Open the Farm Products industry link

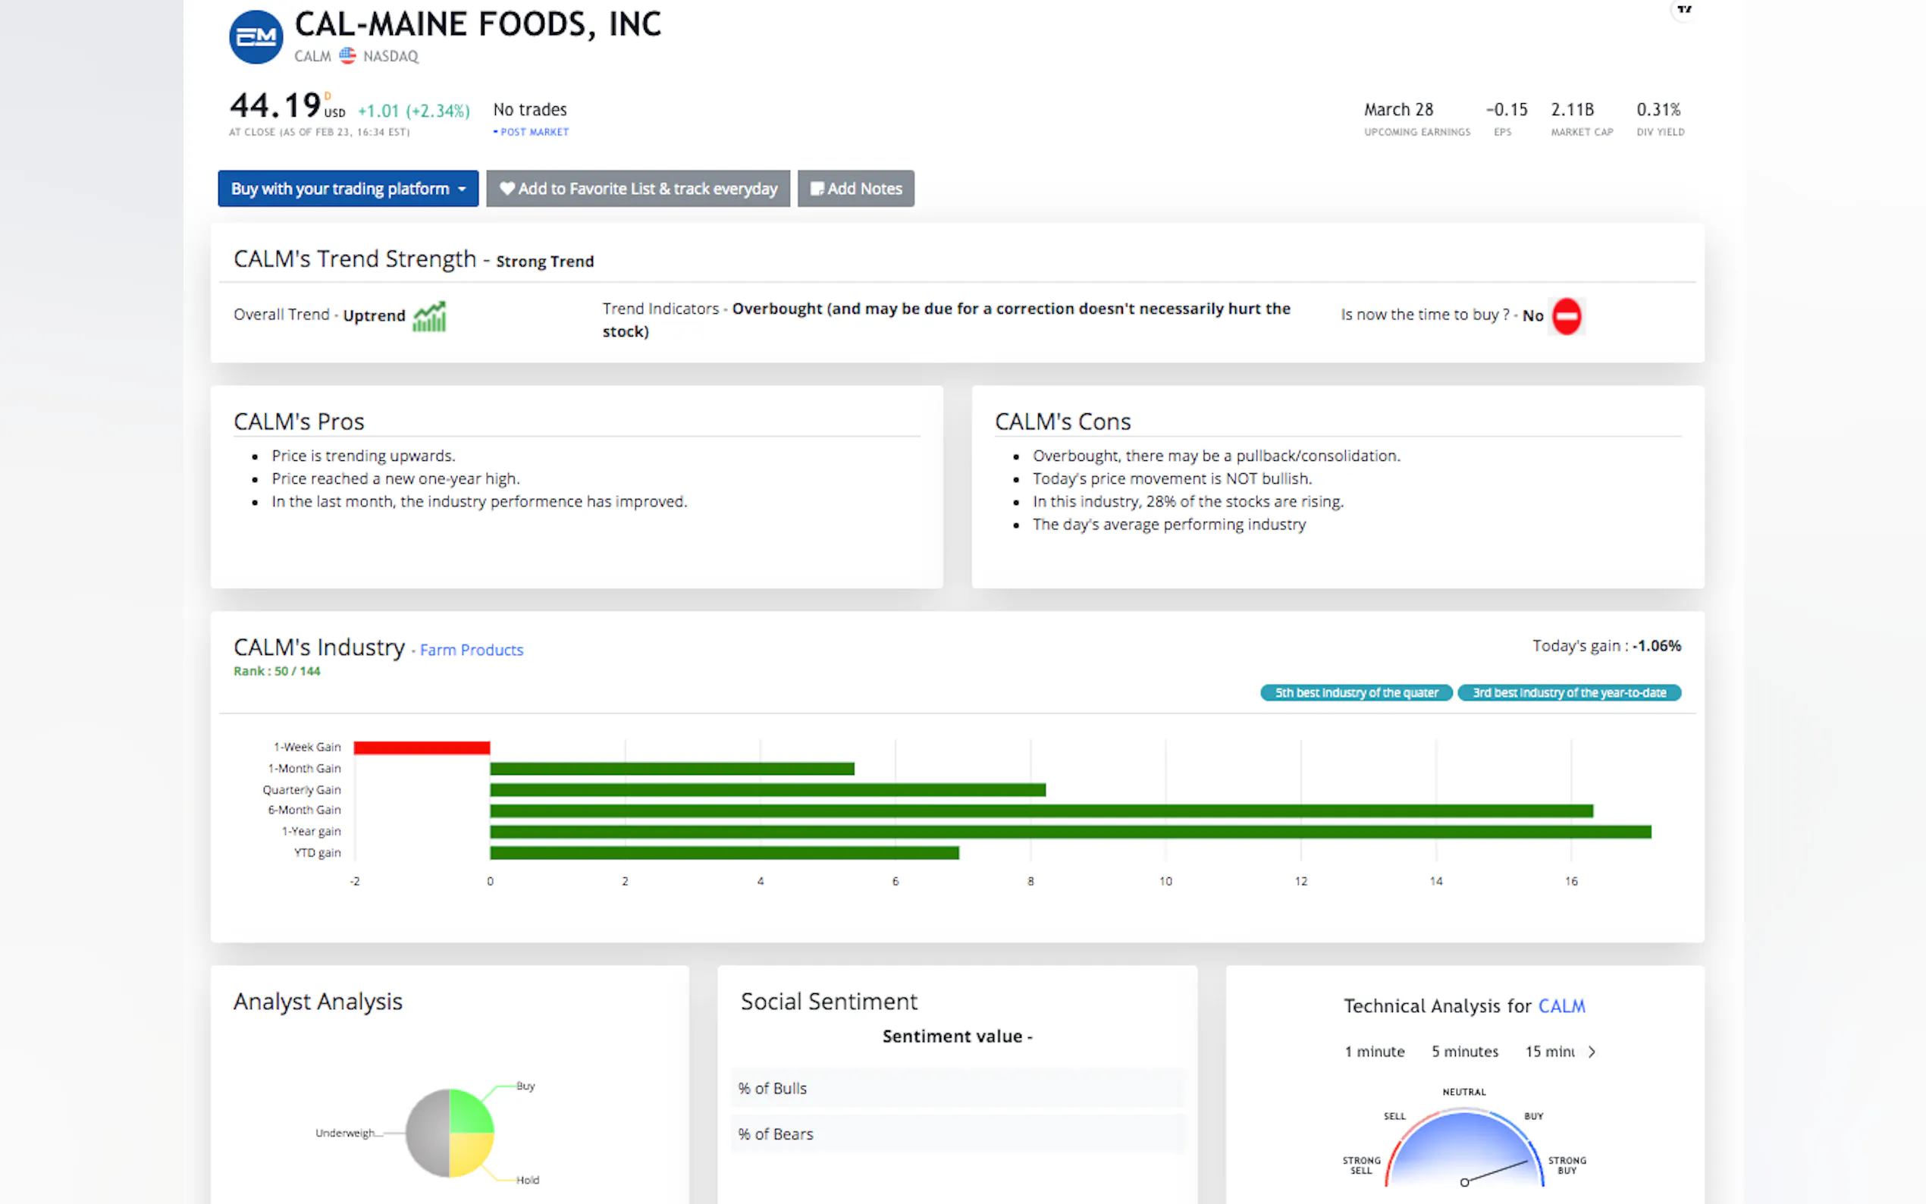click(x=472, y=650)
